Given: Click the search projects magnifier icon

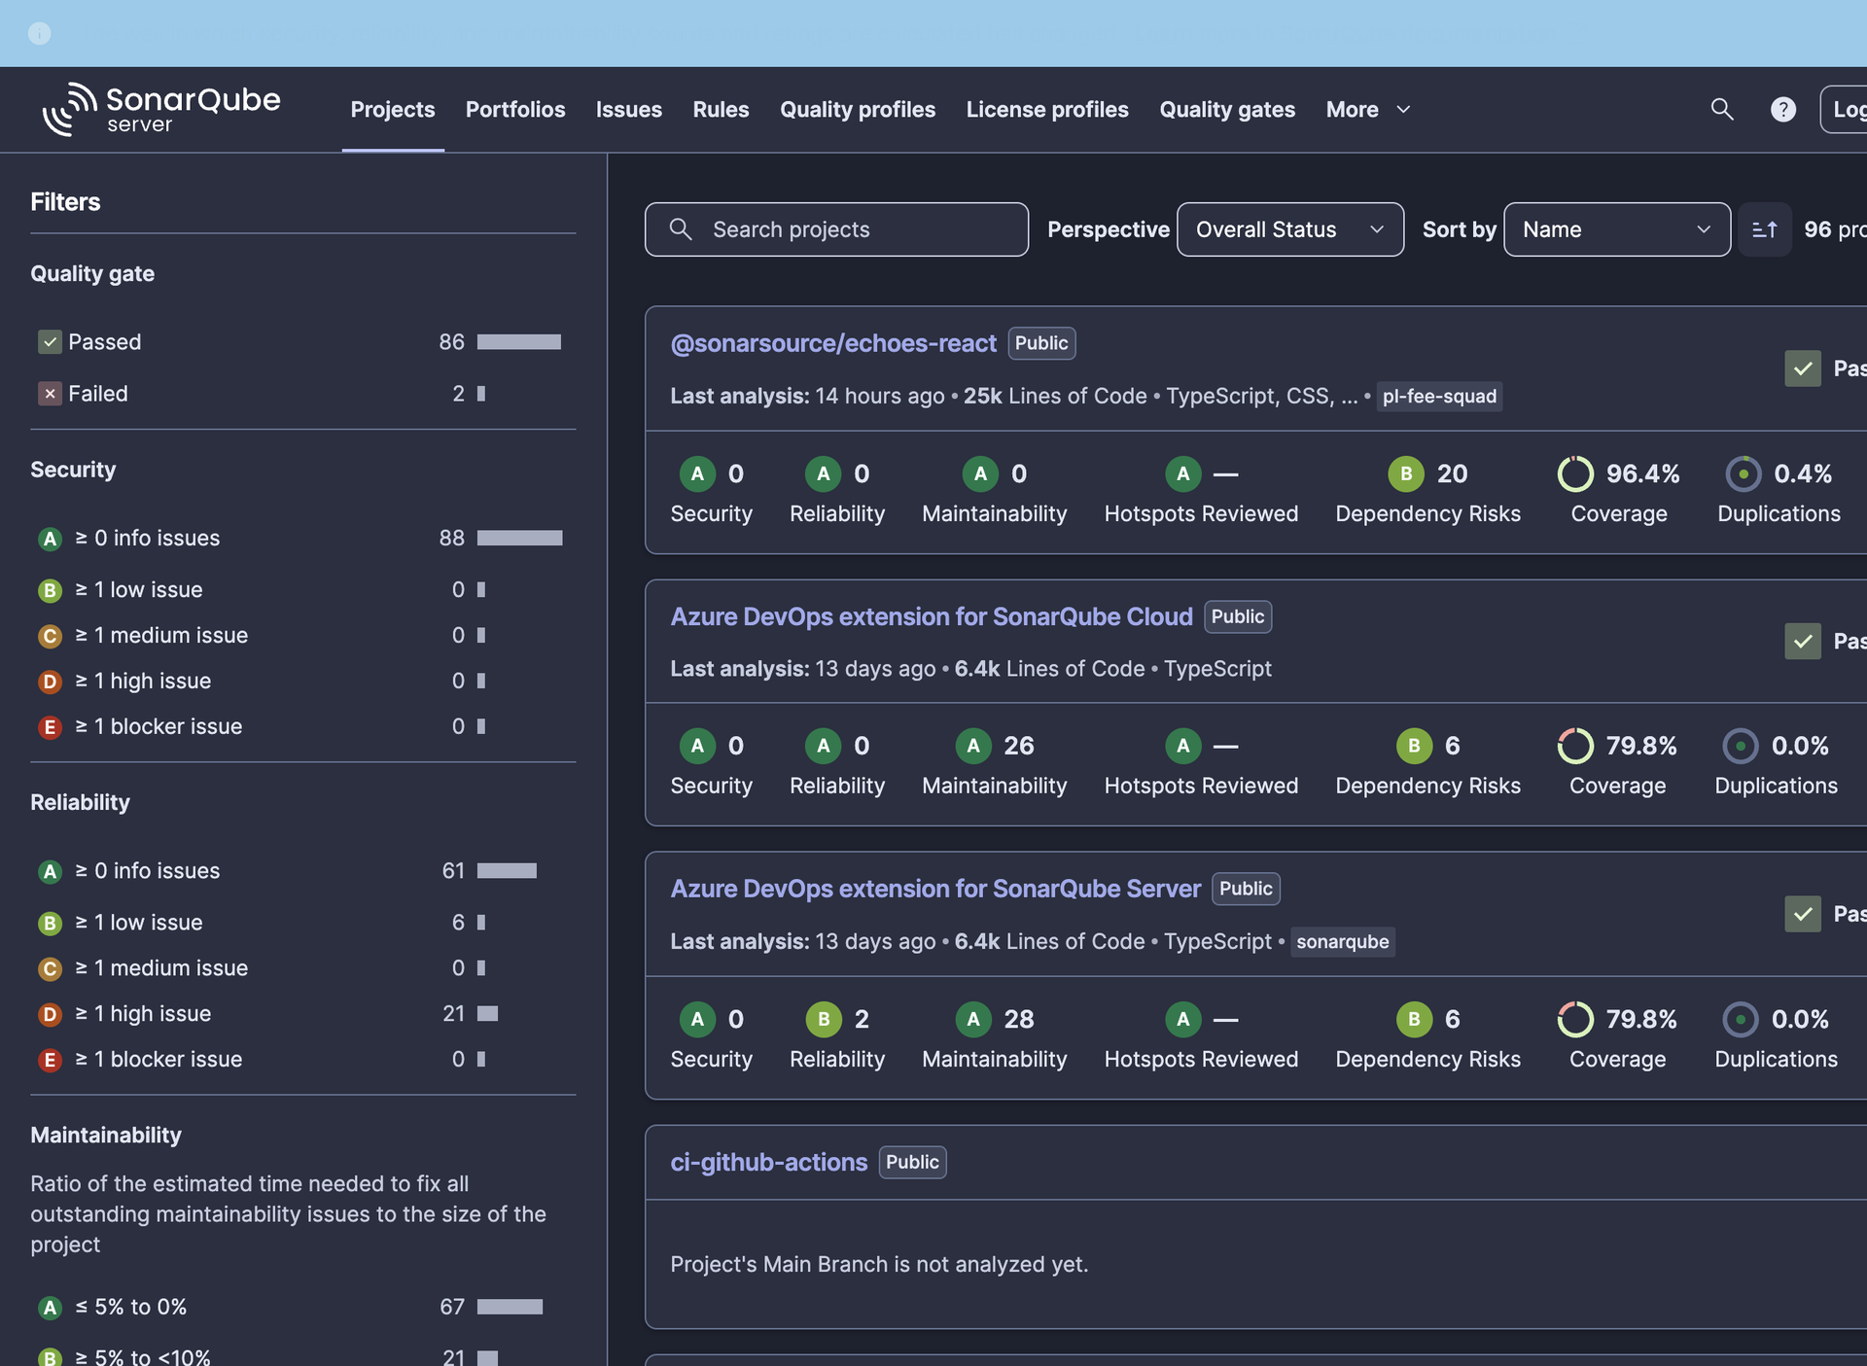Looking at the screenshot, I should click(681, 229).
